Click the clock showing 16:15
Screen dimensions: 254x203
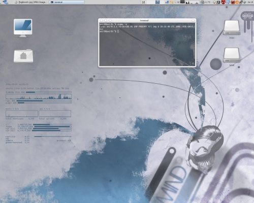coord(250,2)
